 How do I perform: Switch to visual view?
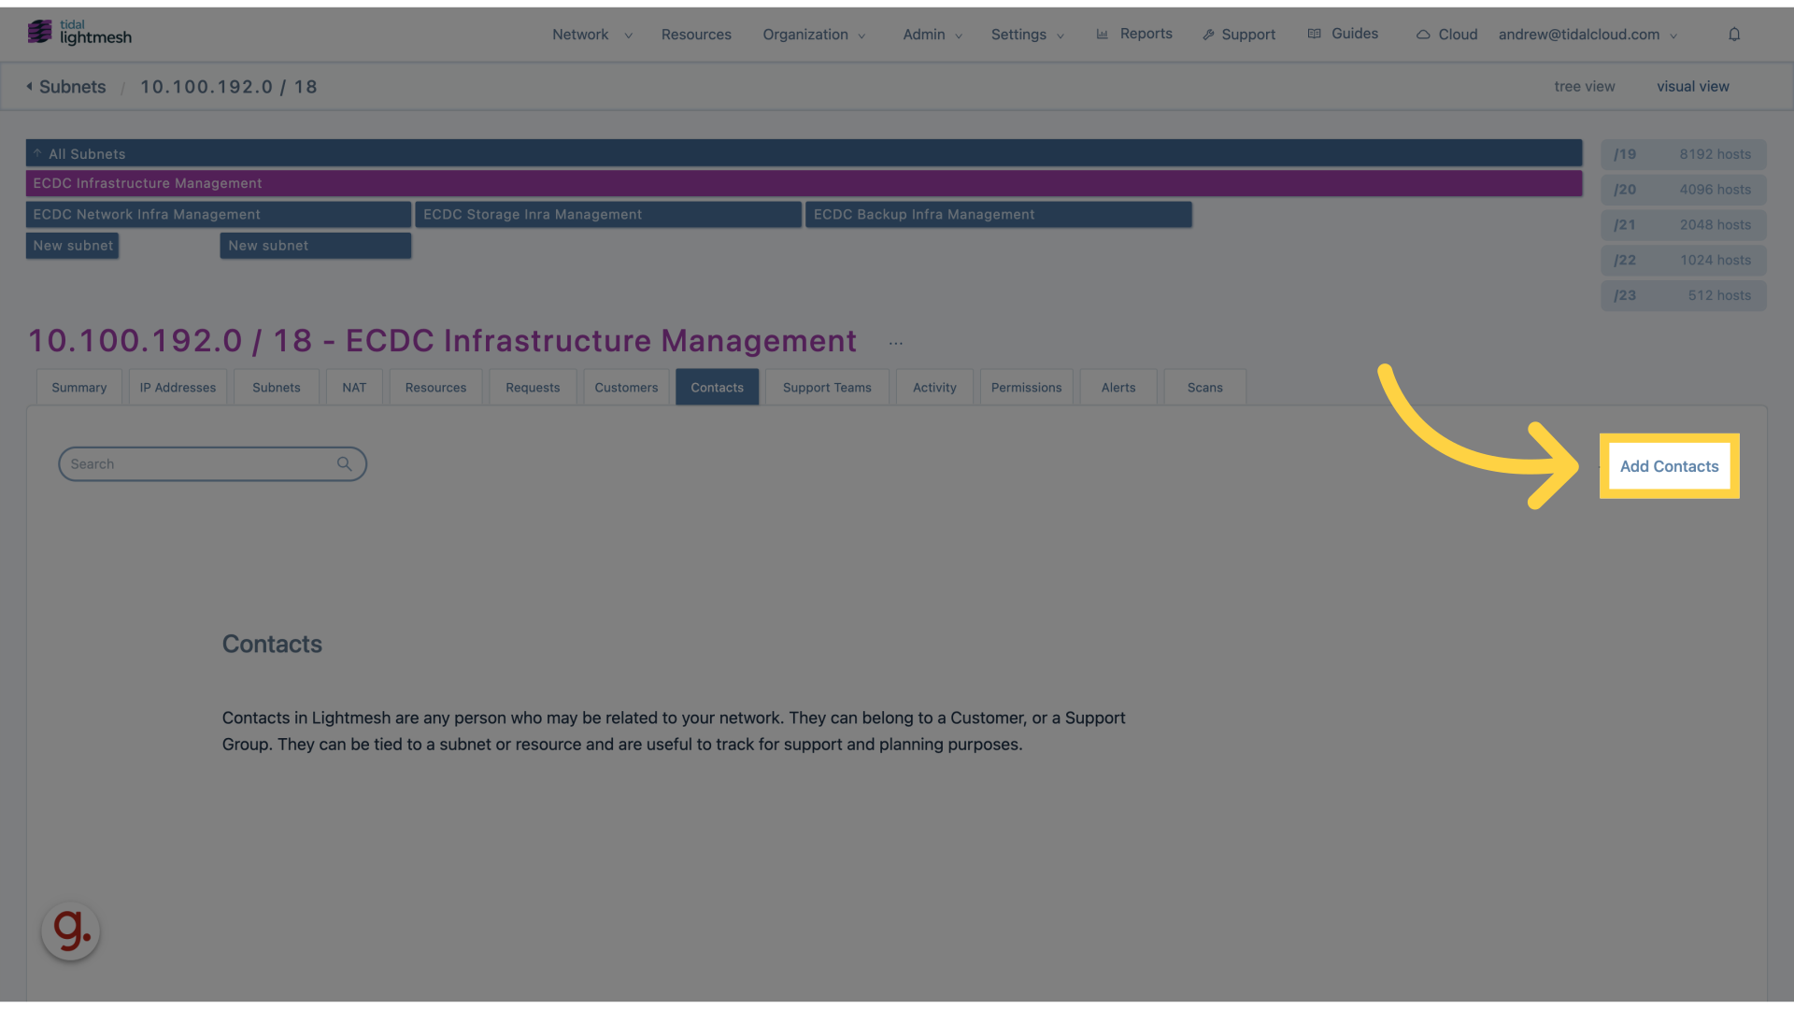1692,86
